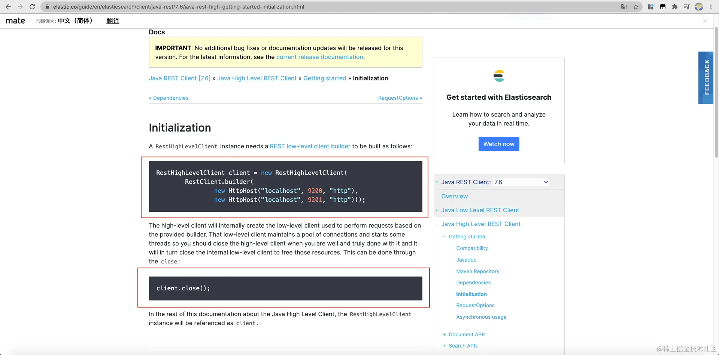Open the Maven Repository sidebar page
The width and height of the screenshot is (719, 355).
(x=478, y=271)
